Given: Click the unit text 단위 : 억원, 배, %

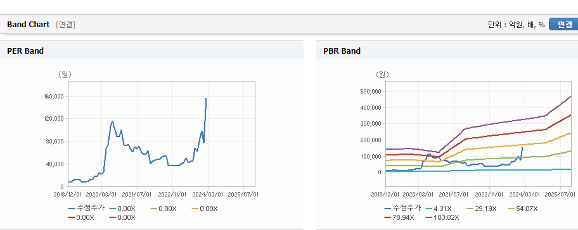Looking at the screenshot, I should click(517, 25).
